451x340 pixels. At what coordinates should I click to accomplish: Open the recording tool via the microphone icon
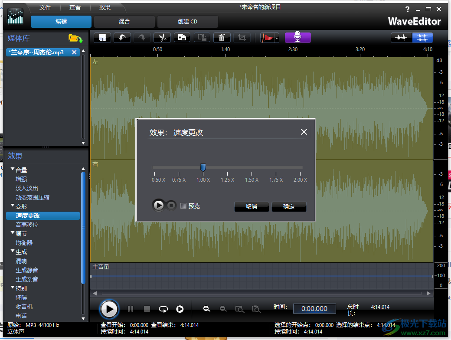[297, 38]
